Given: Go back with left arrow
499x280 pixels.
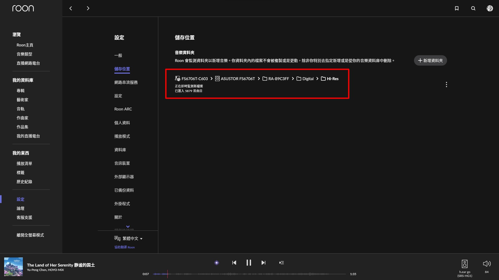Looking at the screenshot, I should coord(71,8).
